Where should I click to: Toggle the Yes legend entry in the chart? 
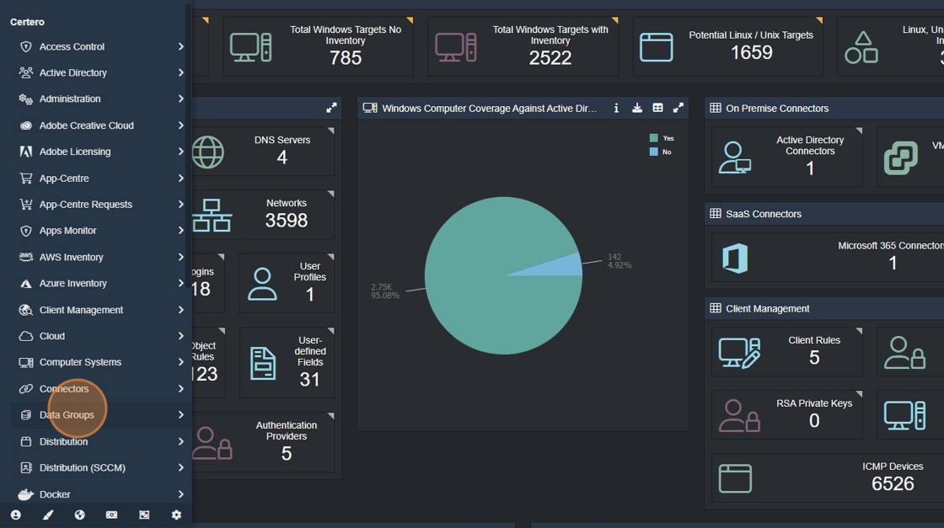tap(662, 138)
